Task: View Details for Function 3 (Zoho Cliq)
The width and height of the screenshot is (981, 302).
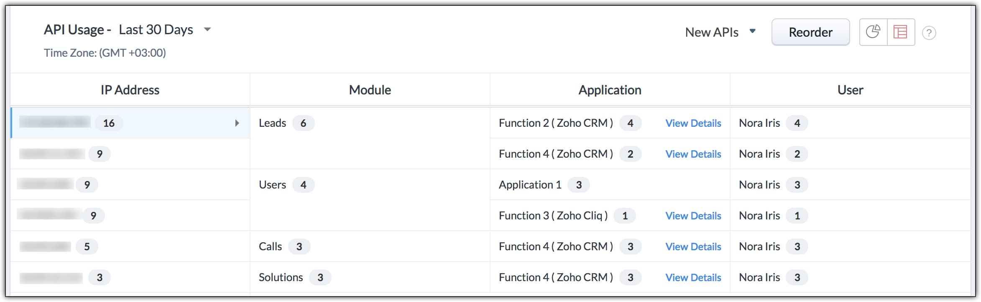Action: [693, 216]
